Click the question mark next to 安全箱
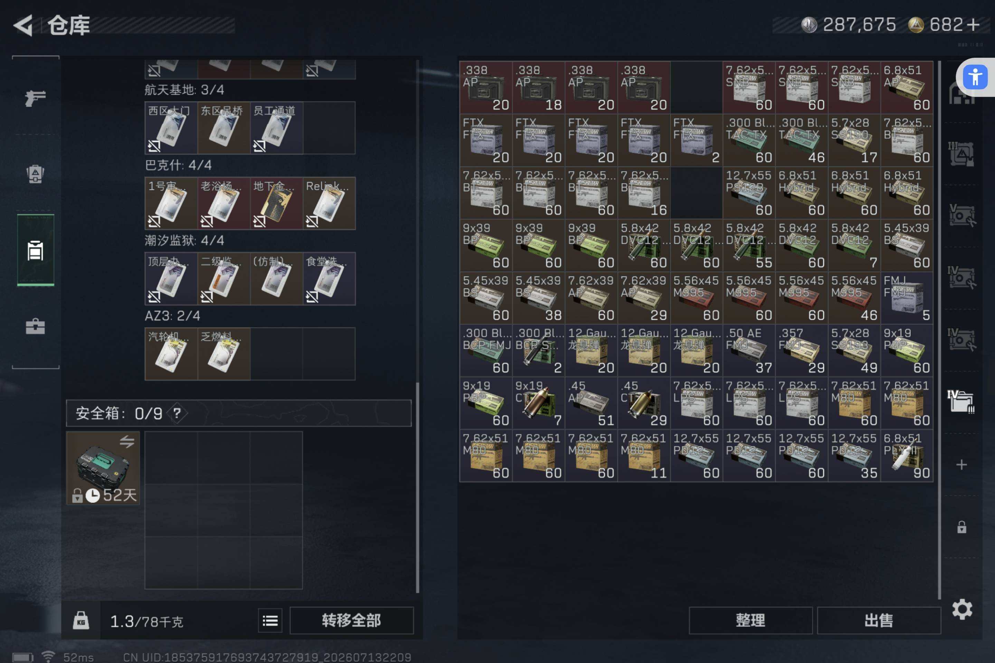Viewport: 995px width, 663px height. pyautogui.click(x=177, y=413)
